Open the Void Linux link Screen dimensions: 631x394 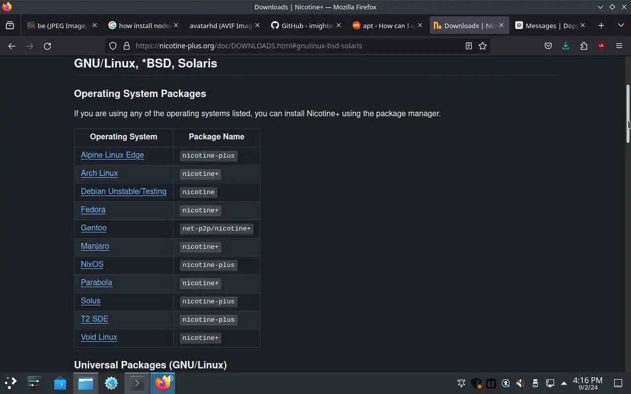(99, 337)
